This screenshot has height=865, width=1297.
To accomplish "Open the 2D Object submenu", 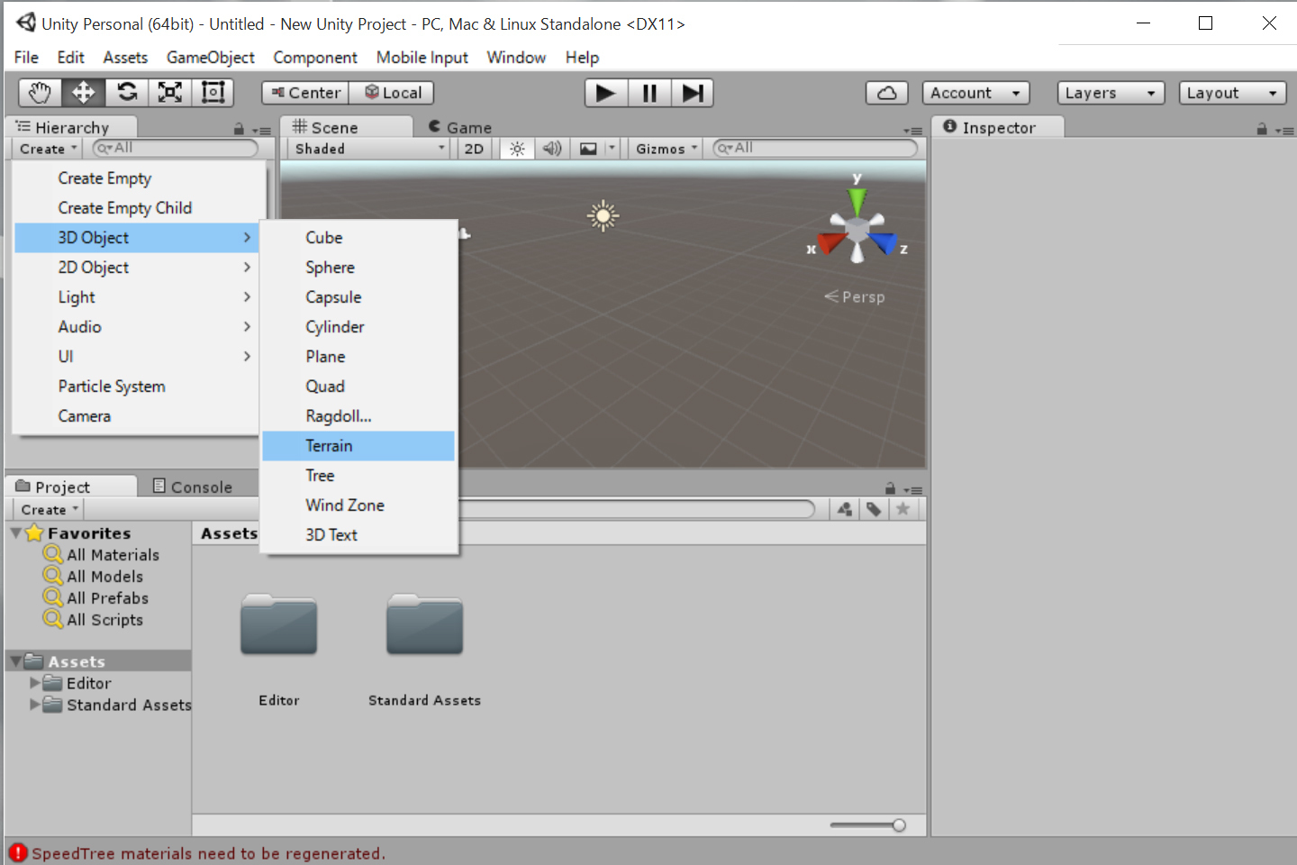I will coord(138,268).
